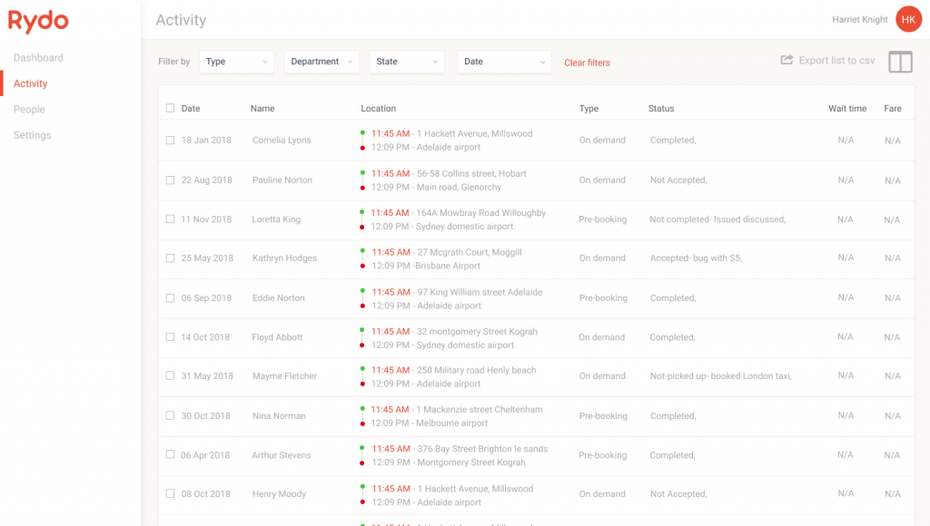Click green pickup dot for Cornelia Lyons

point(362,133)
